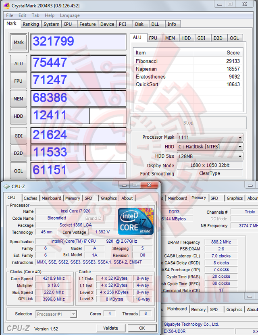Image resolution: width=258 pixels, height=335 pixels.
Task: Select the QuickSort score row
Action: click(x=188, y=84)
